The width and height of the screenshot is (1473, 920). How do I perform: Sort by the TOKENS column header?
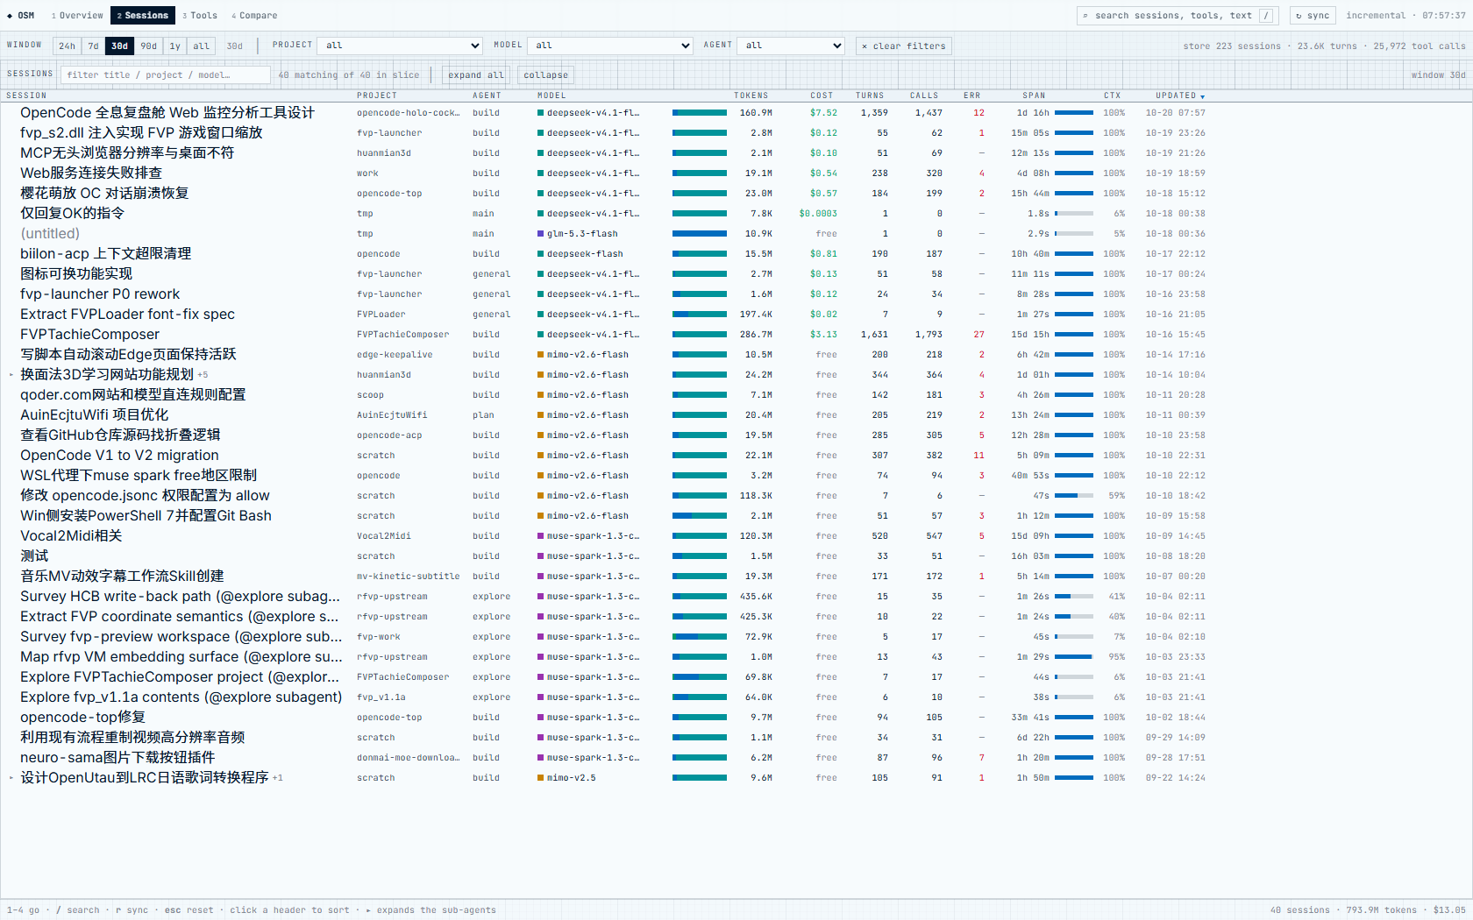[x=751, y=96]
